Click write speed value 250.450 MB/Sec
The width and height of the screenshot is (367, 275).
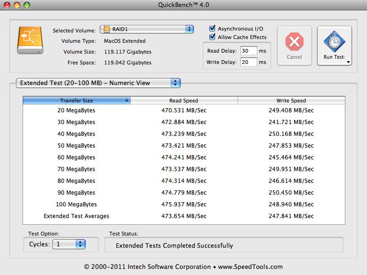point(291,192)
